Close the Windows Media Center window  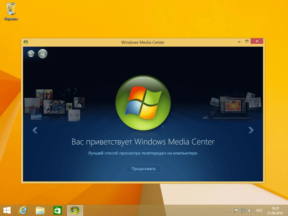click(x=257, y=41)
